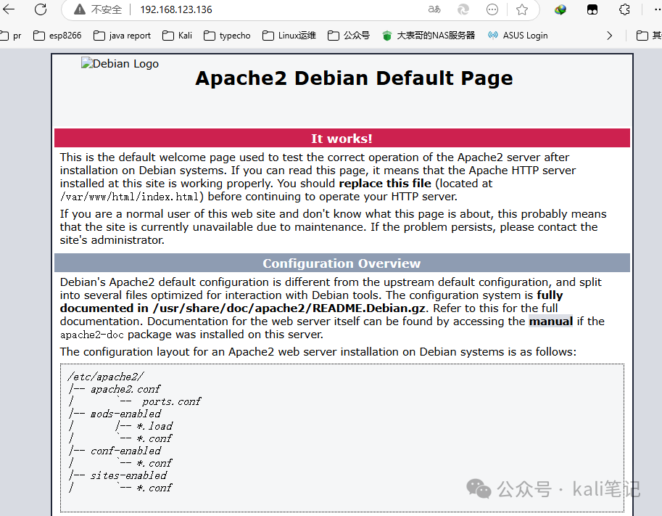Click the apache2-doc package name text
Image resolution: width=662 pixels, height=516 pixels.
[92, 335]
